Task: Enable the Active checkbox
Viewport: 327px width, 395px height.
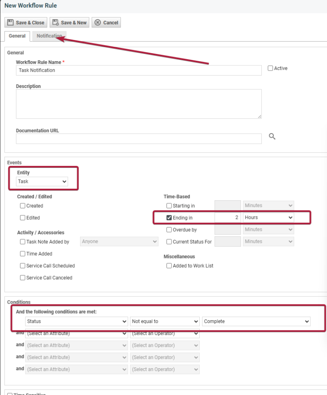Action: 271,68
